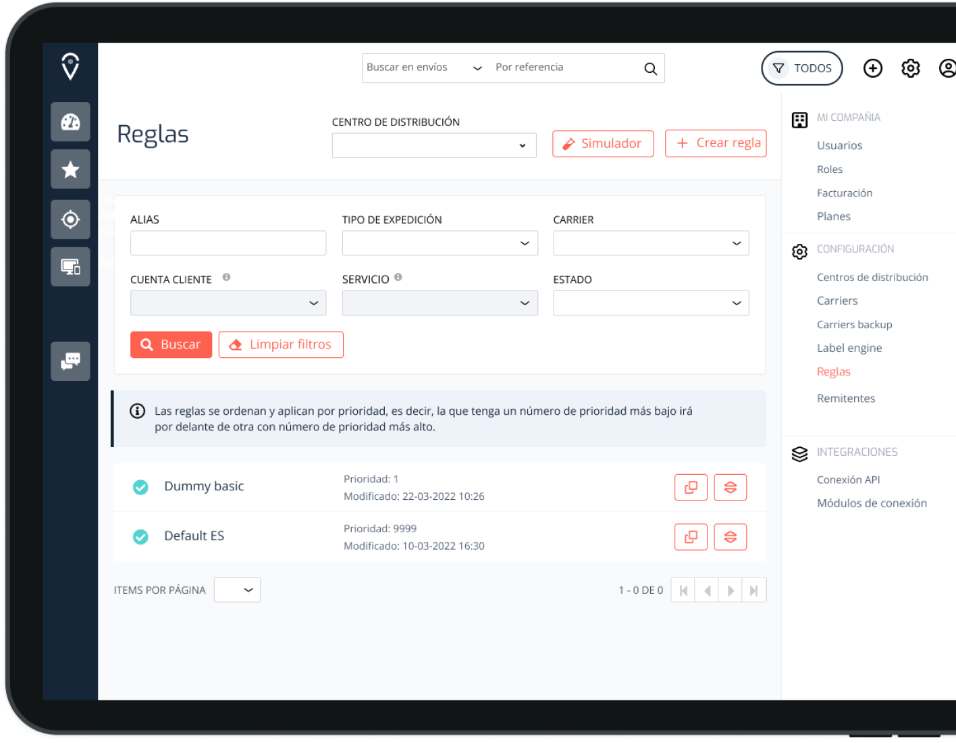The image size is (956, 743).
Task: Open the tracking target sidebar icon
Action: tap(70, 220)
